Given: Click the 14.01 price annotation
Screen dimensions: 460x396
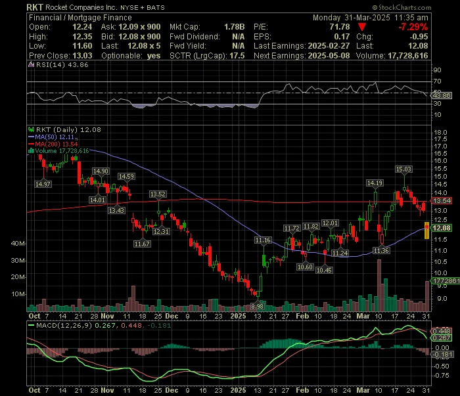Looking at the screenshot, I should coord(97,200).
